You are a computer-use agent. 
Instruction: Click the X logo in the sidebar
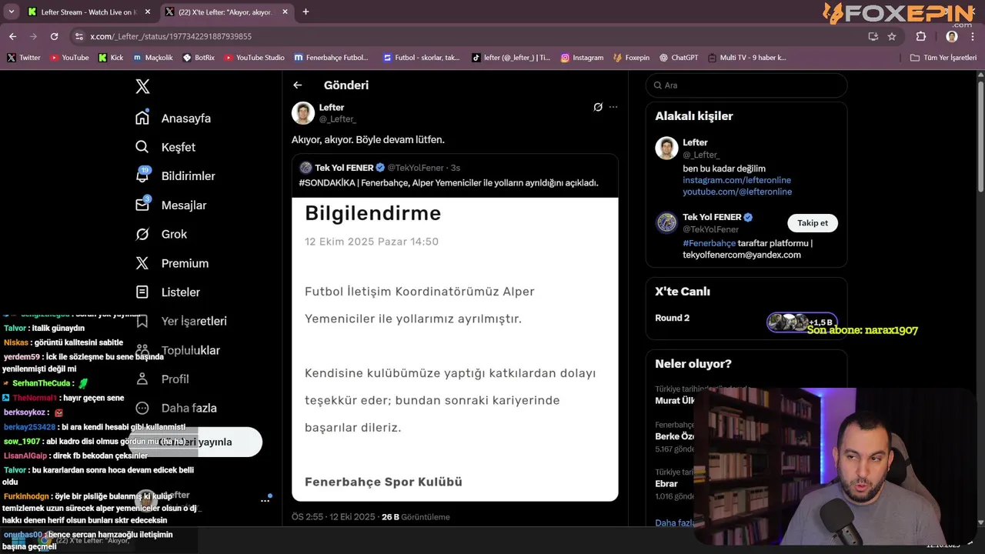coord(142,86)
